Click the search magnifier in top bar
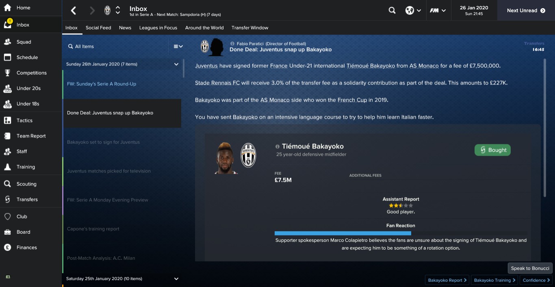555x287 pixels. pos(392,11)
